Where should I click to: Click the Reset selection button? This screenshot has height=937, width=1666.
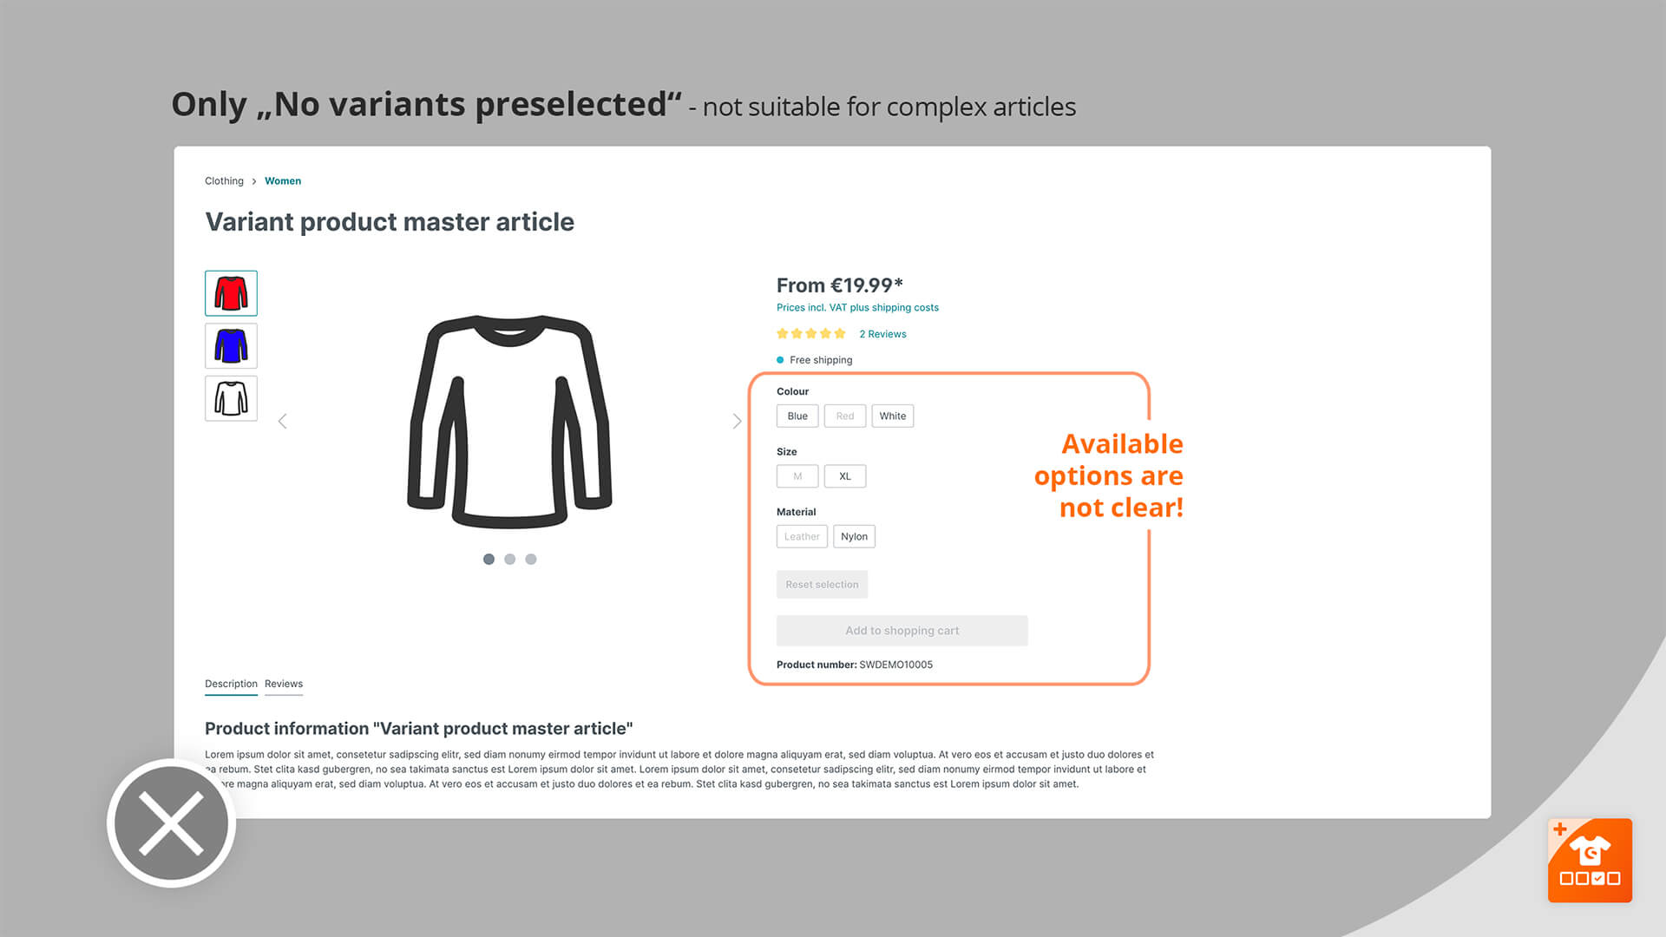tap(822, 584)
